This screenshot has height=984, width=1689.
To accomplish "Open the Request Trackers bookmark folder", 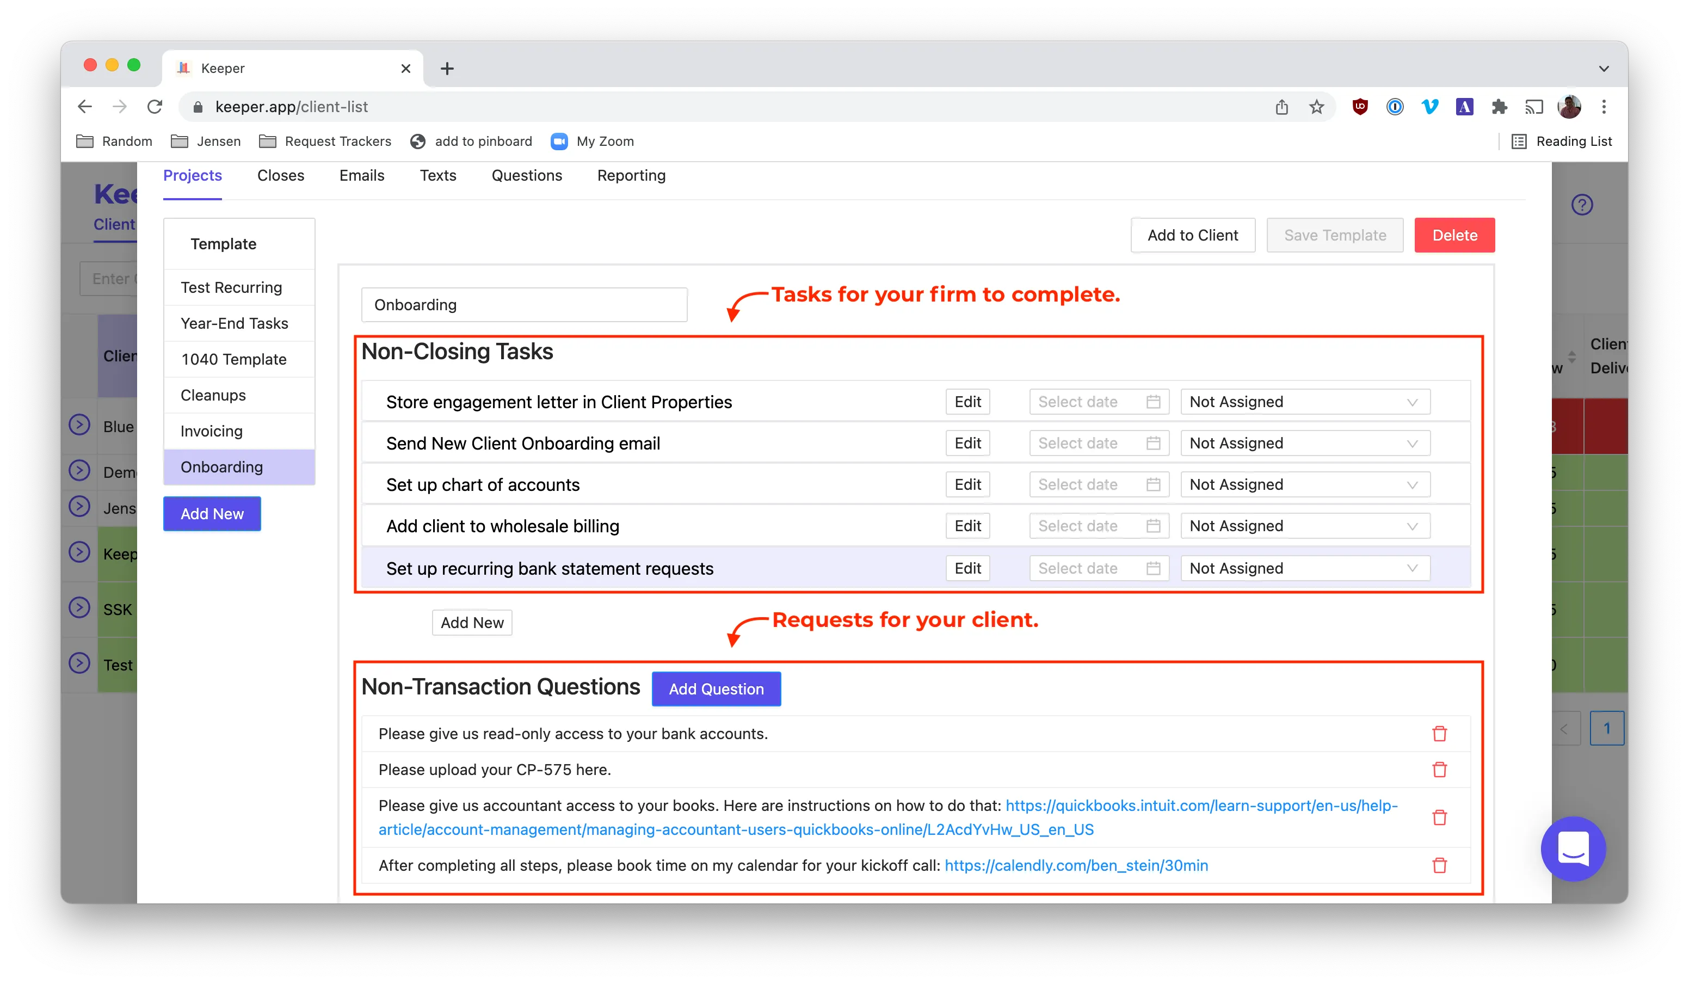I will tap(325, 142).
